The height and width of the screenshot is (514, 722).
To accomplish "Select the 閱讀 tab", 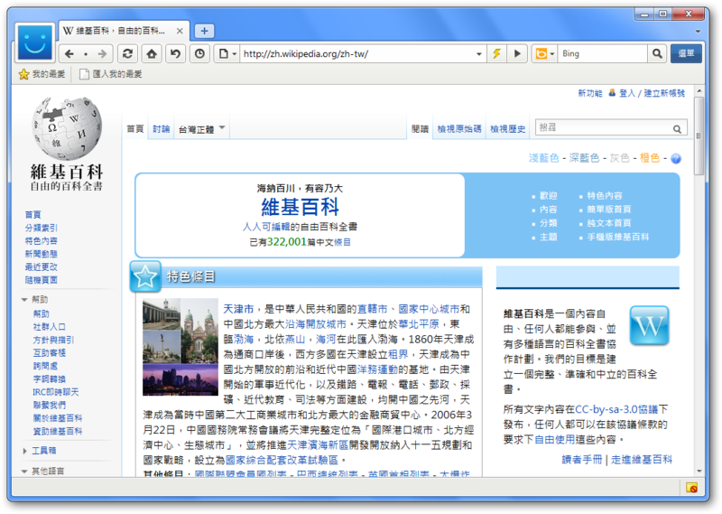I will click(420, 129).
